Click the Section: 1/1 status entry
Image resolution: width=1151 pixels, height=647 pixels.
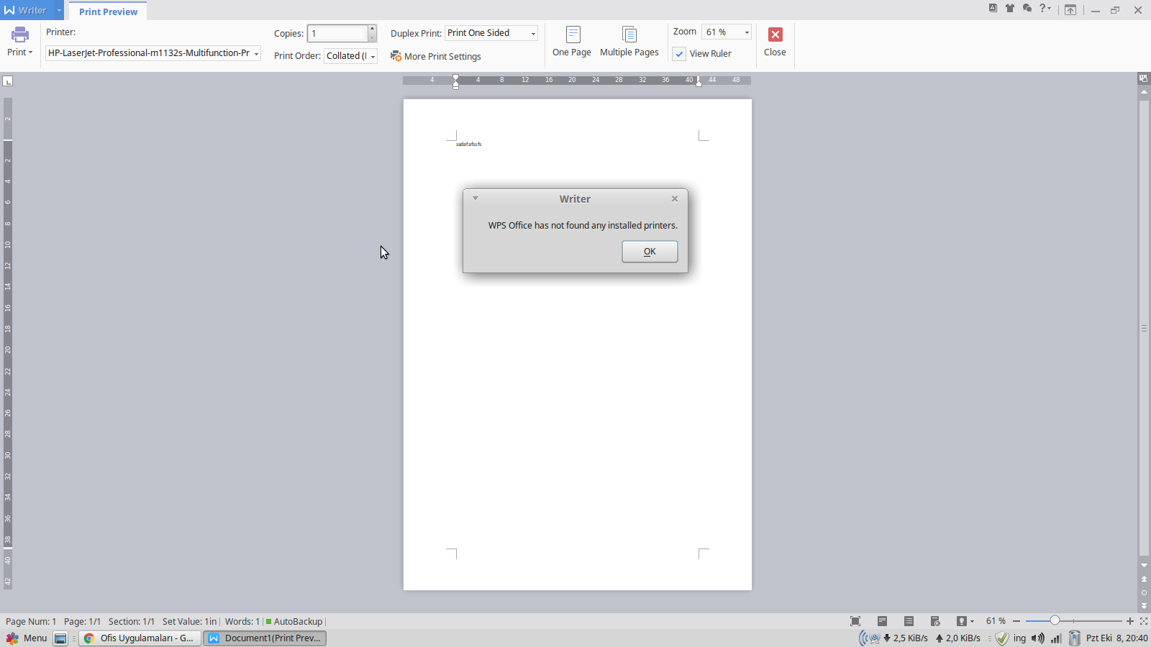point(132,622)
